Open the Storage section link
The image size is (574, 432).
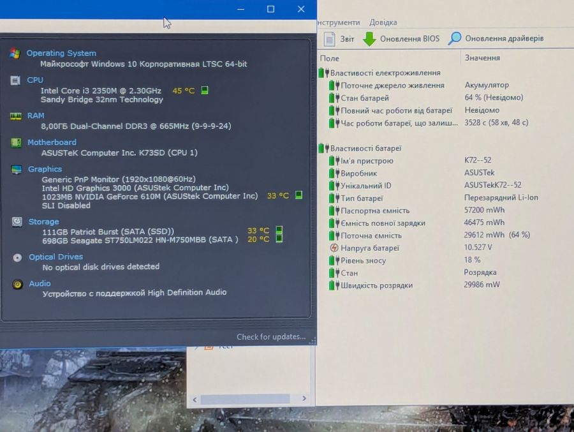[x=43, y=221]
